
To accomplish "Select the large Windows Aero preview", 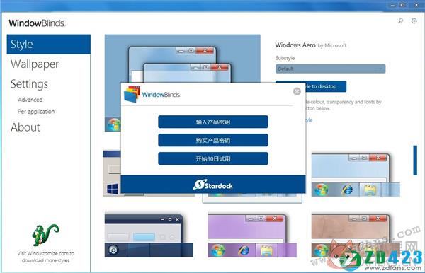I will tap(183, 58).
